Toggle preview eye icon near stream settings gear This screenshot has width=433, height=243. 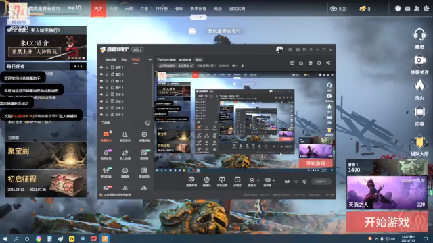point(296,182)
